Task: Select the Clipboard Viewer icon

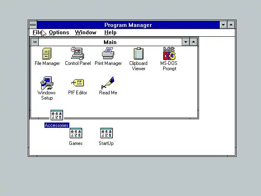Action: coord(139,53)
